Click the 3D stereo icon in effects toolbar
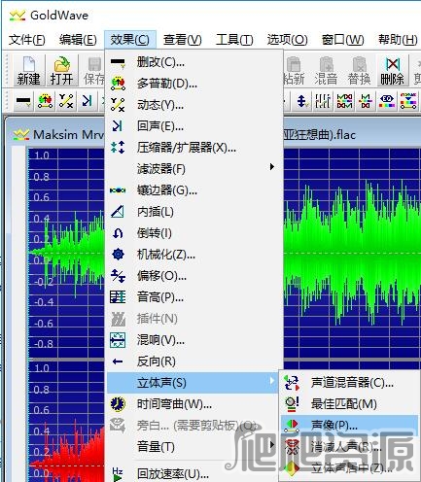421x482 pixels. (387, 101)
